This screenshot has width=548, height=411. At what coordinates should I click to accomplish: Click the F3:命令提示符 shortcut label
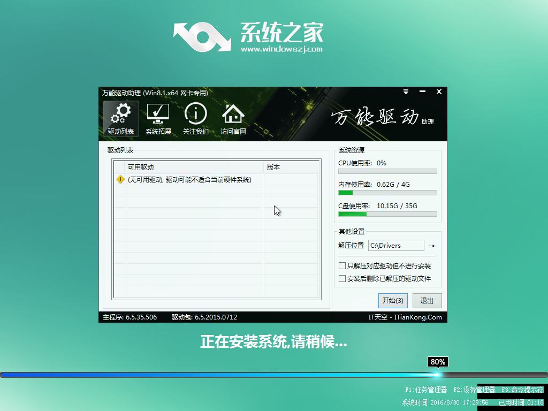(x=522, y=390)
